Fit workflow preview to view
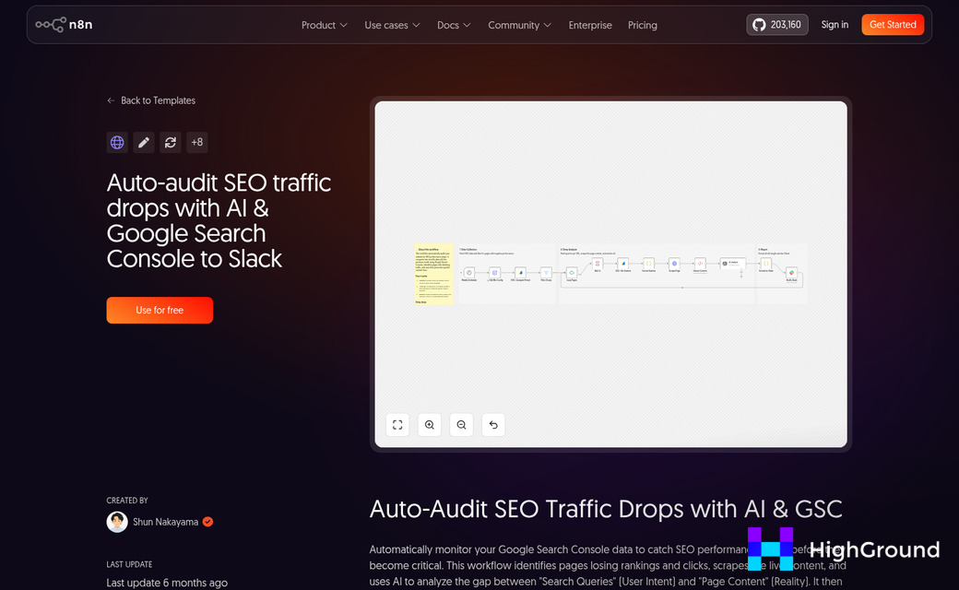Image resolution: width=959 pixels, height=590 pixels. click(x=397, y=425)
